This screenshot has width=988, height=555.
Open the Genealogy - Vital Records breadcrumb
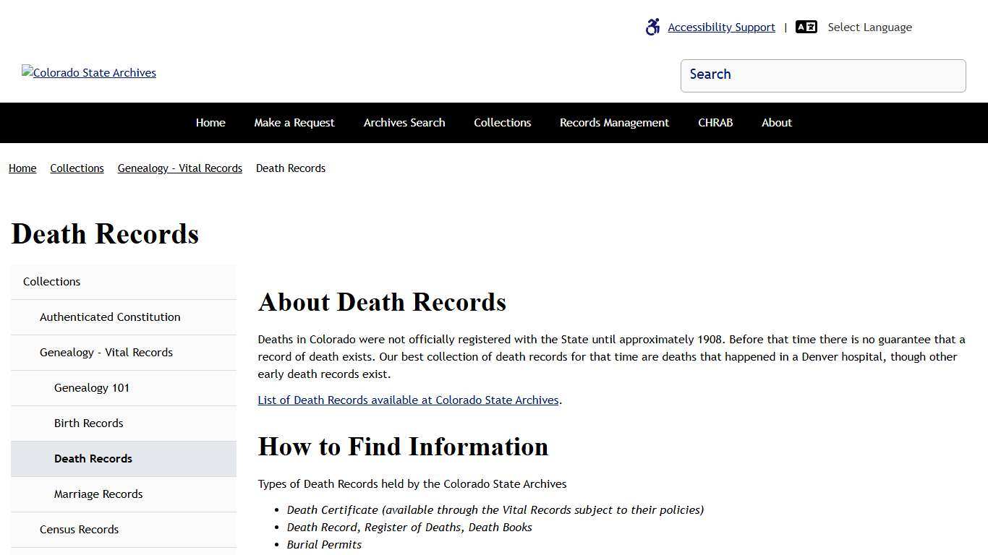pyautogui.click(x=179, y=168)
